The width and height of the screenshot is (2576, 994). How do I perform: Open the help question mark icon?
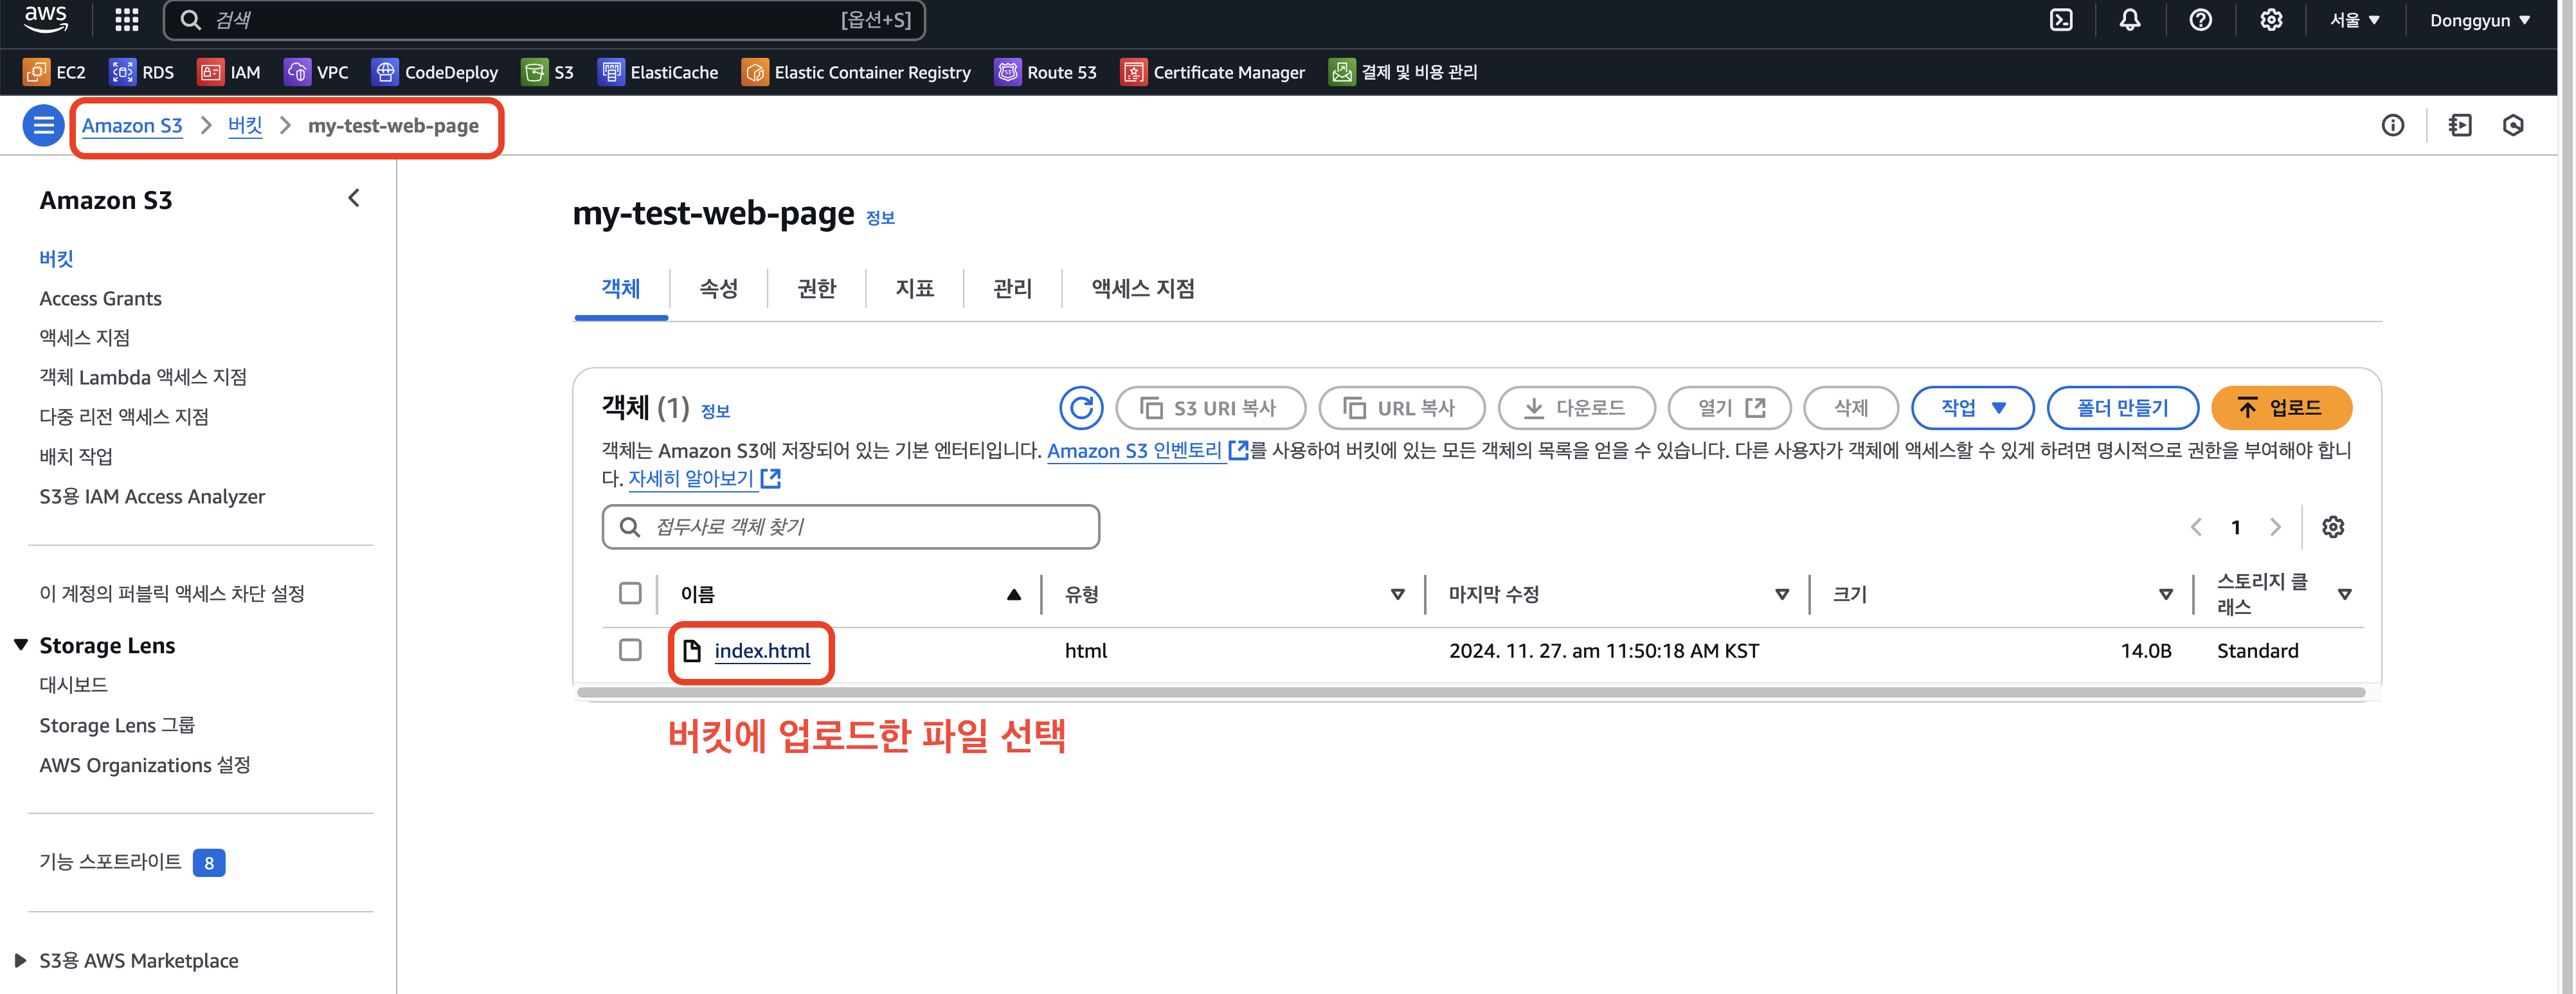coord(2200,20)
